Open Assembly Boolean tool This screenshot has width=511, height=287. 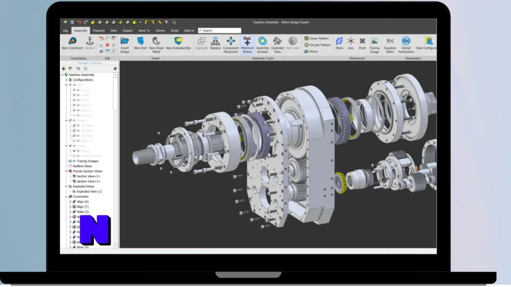[262, 44]
